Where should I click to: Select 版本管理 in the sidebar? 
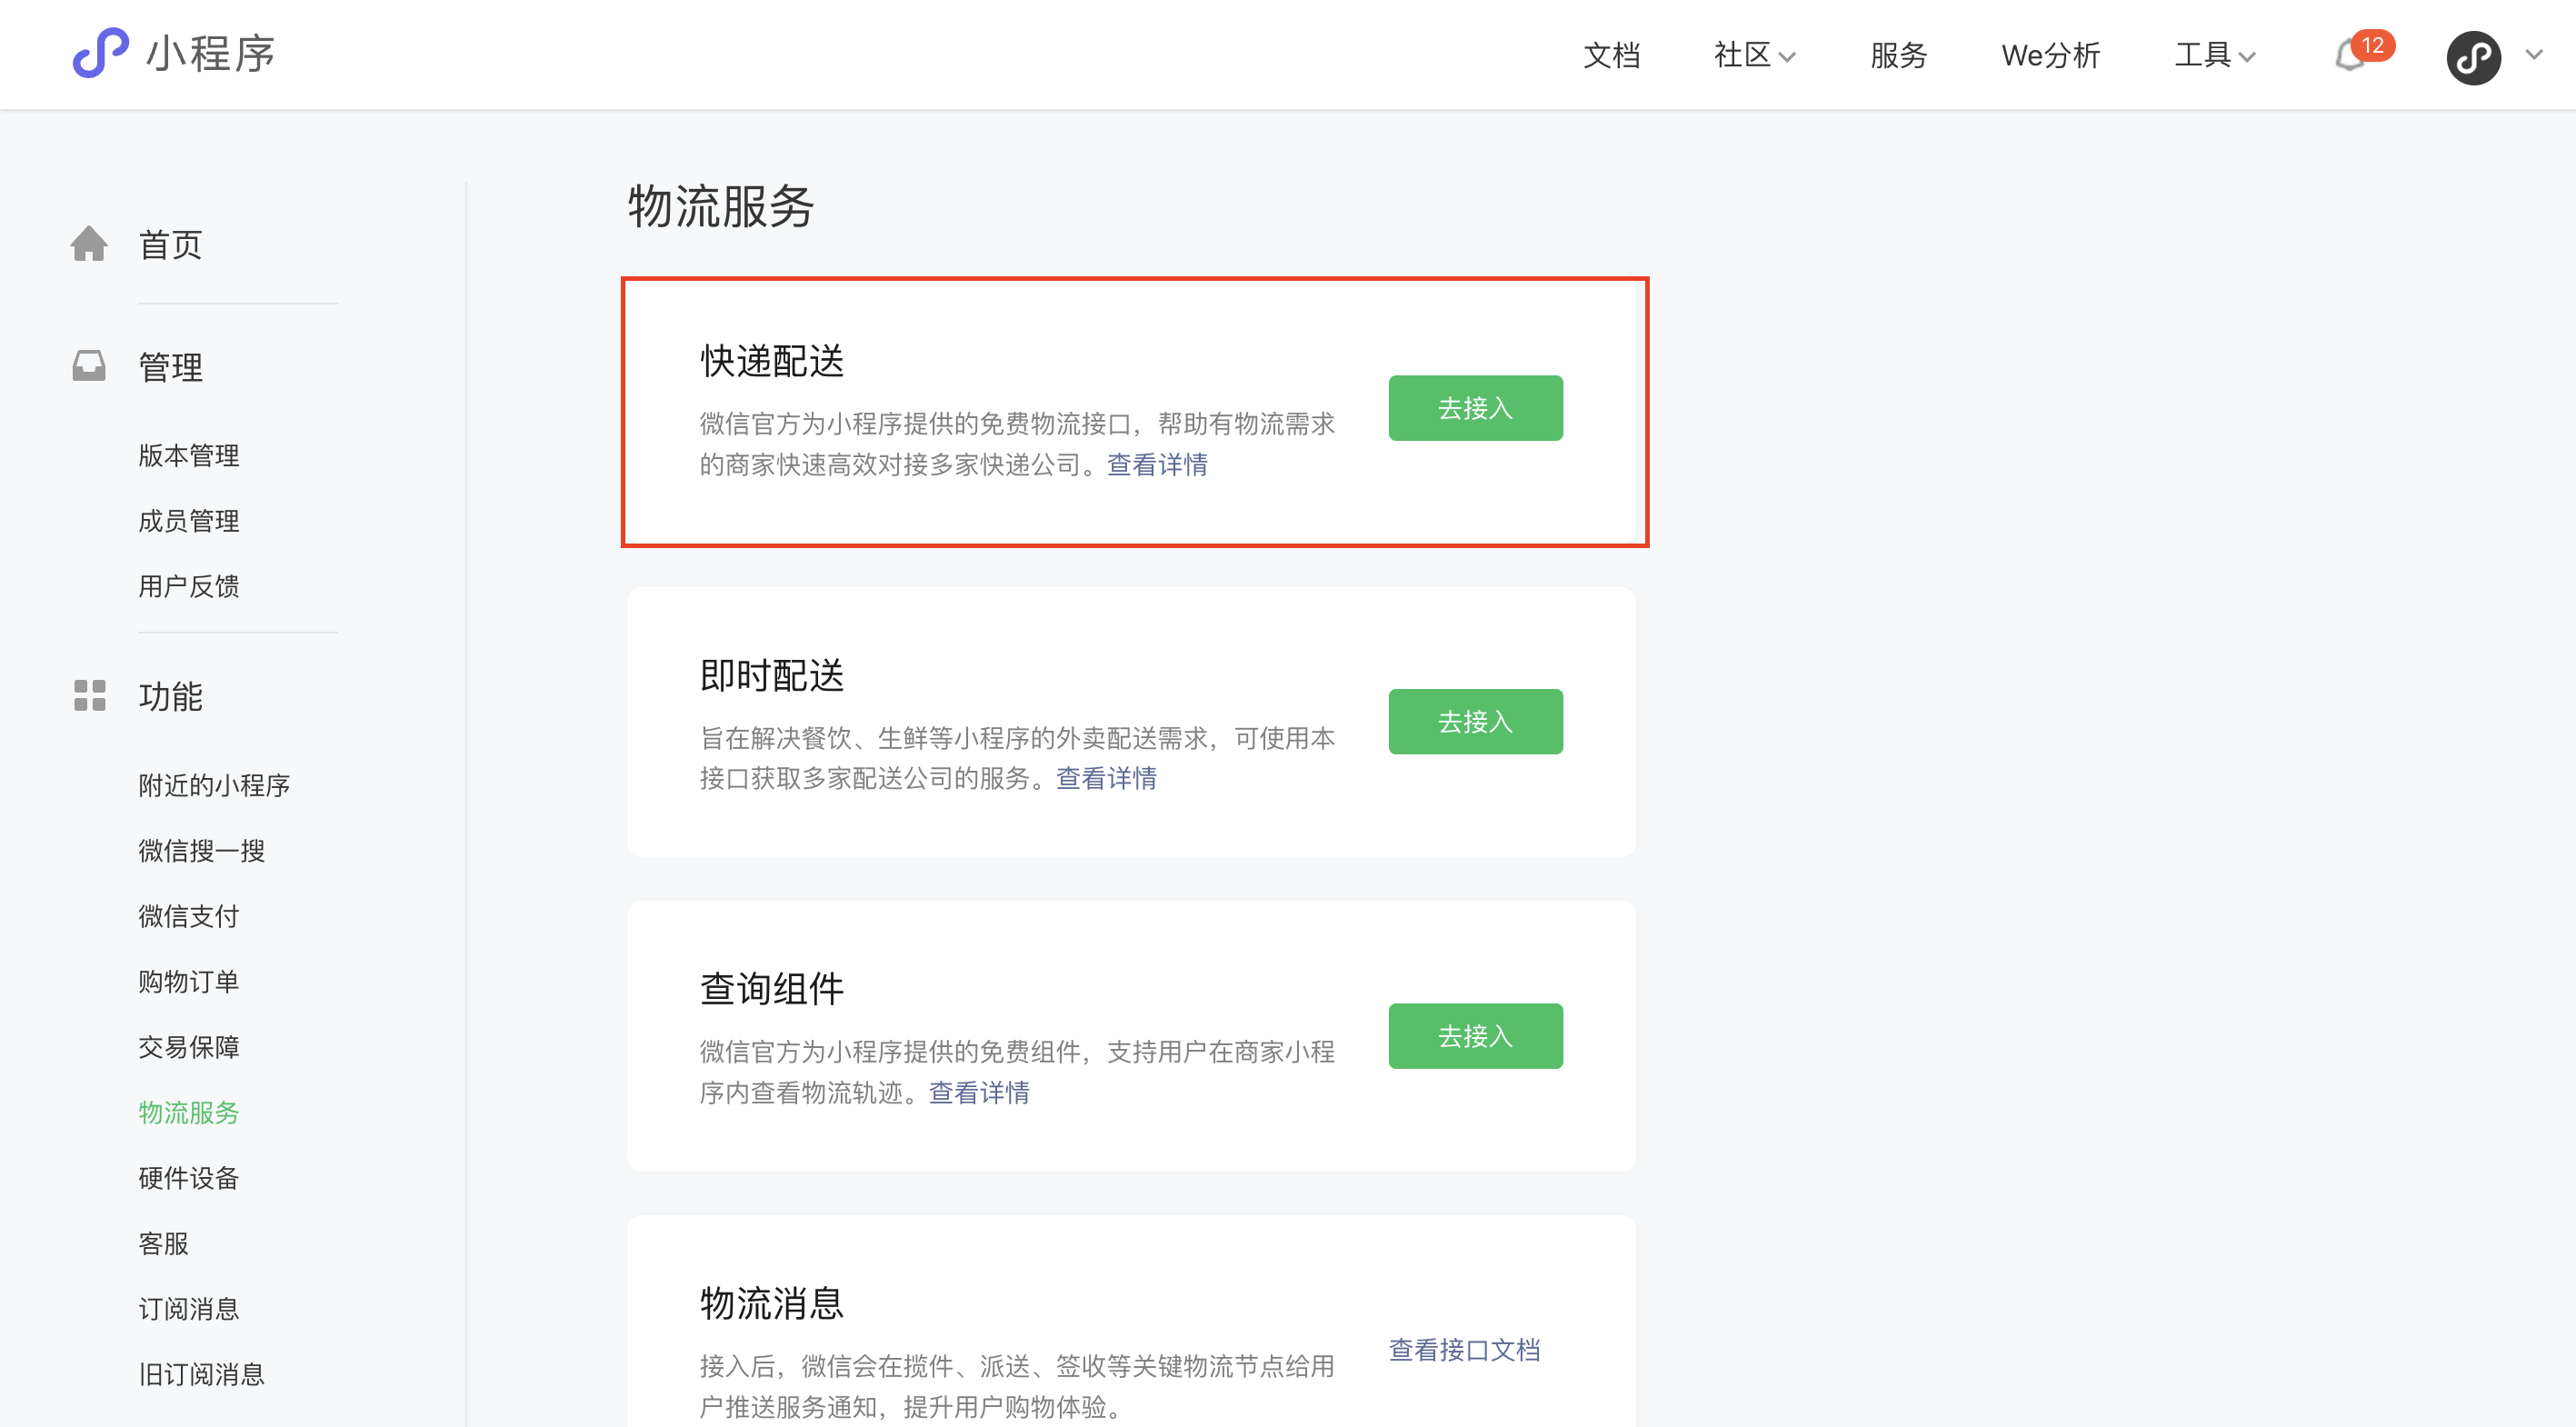189,456
